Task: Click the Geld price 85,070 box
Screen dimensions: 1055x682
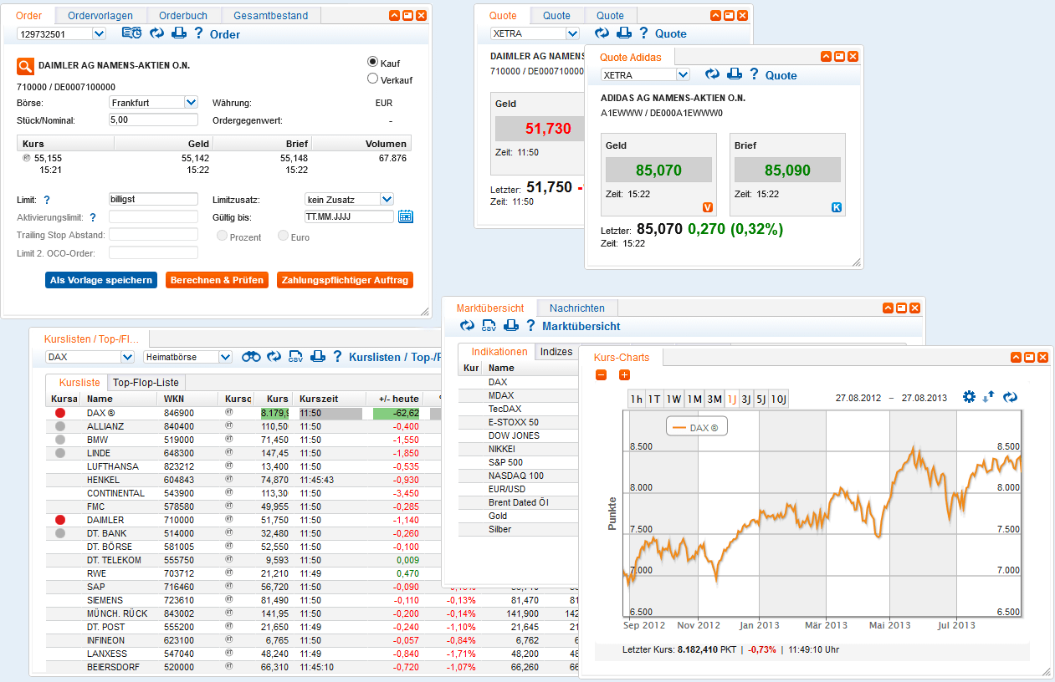Action: [658, 170]
